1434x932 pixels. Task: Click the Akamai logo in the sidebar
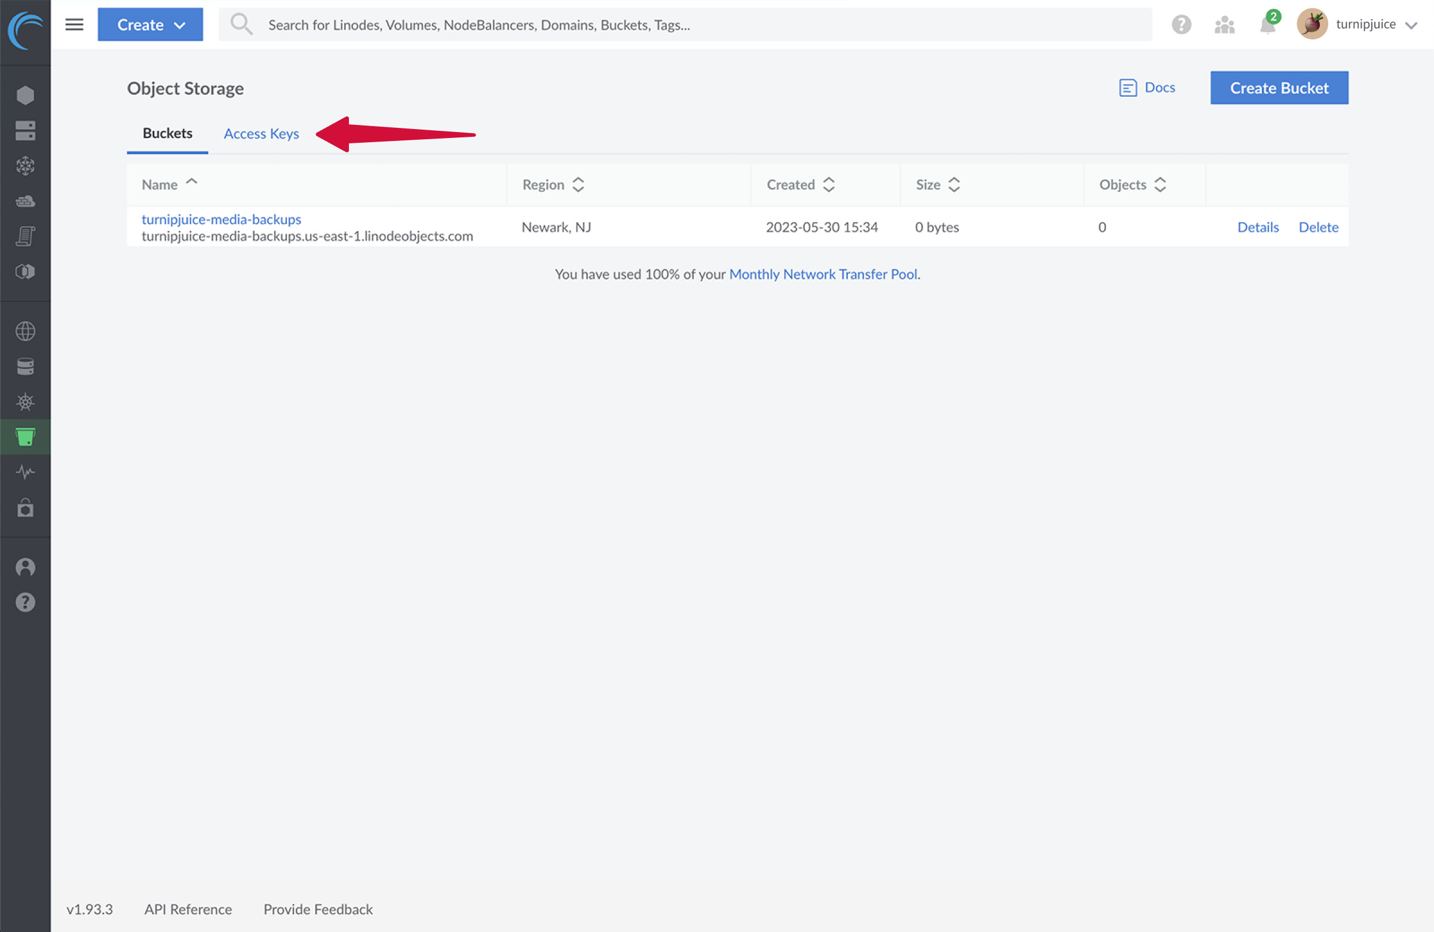tap(25, 31)
